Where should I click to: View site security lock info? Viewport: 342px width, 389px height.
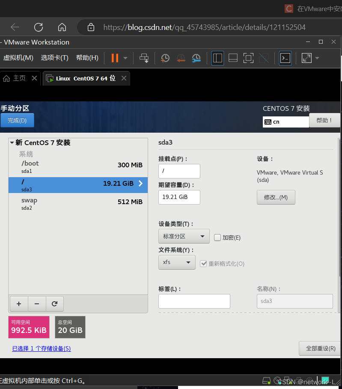tap(91, 27)
